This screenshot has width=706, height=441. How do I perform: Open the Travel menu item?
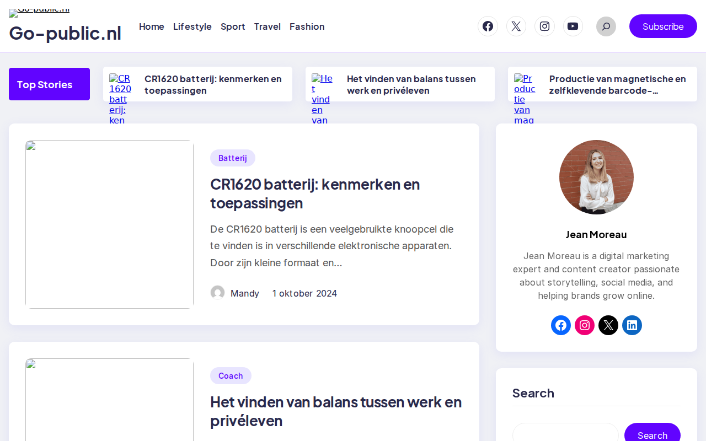[x=268, y=26]
